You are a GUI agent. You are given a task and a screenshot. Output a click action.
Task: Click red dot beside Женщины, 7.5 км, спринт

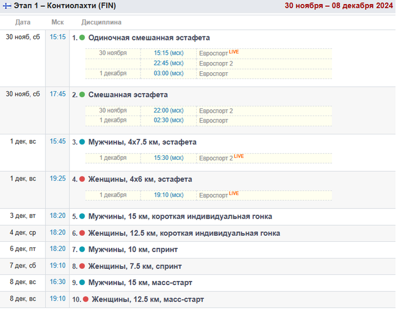(x=82, y=266)
